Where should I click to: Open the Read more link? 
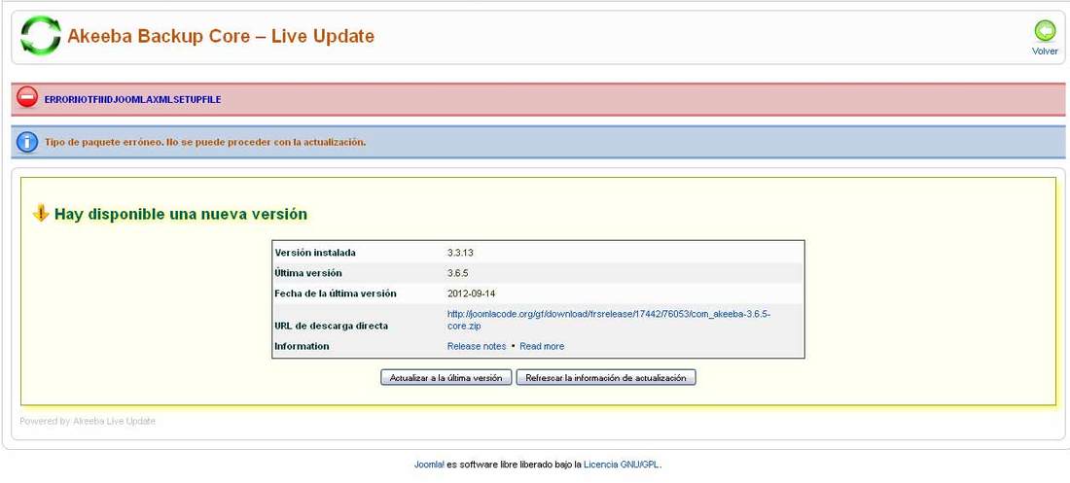point(542,347)
